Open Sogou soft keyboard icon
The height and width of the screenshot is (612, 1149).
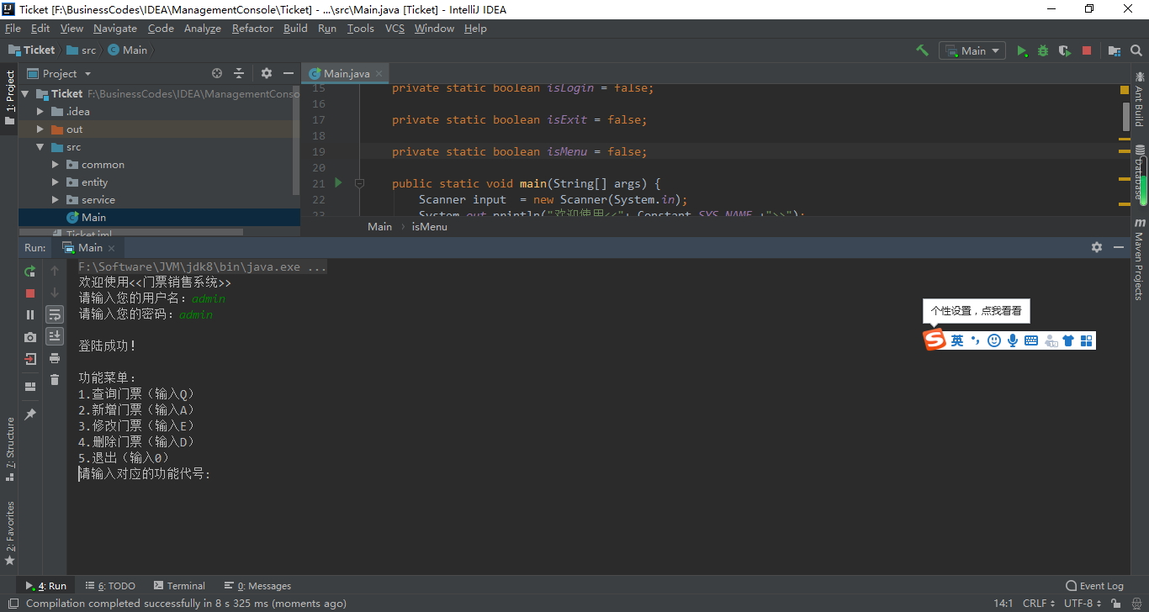point(1031,340)
